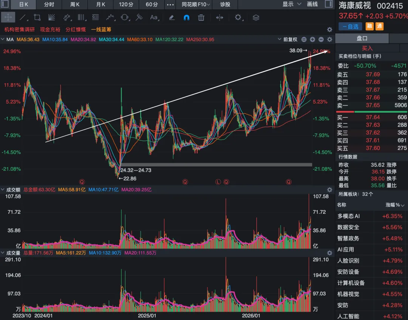This screenshot has height=320, width=408.
Task: Select the highlighter pen tool
Action: pyautogui.click(x=172, y=17)
